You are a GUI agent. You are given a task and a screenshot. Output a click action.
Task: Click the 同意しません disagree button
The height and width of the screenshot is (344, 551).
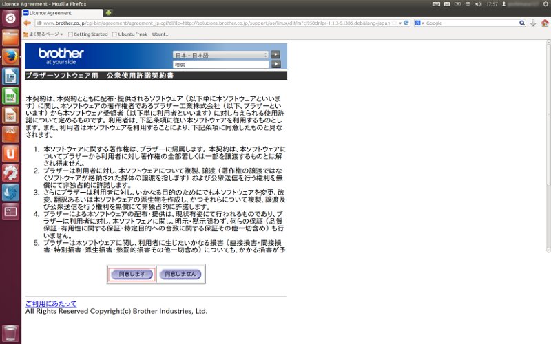(180, 274)
